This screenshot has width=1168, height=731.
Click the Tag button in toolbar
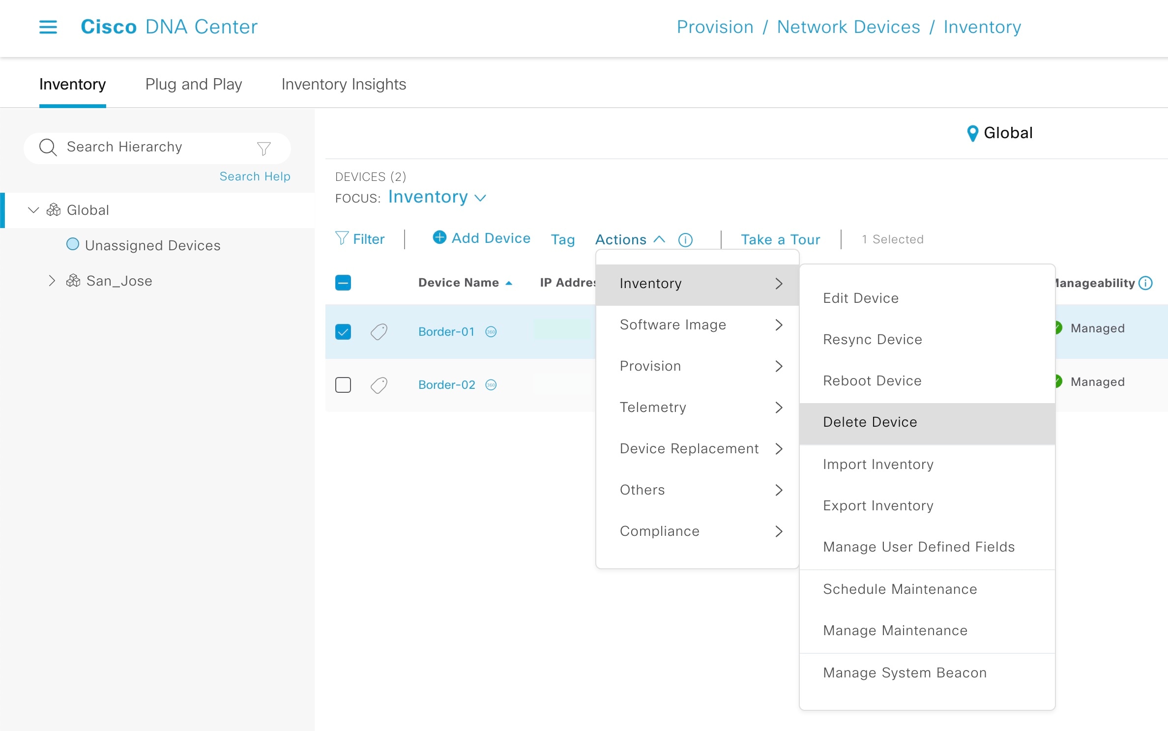coord(563,239)
